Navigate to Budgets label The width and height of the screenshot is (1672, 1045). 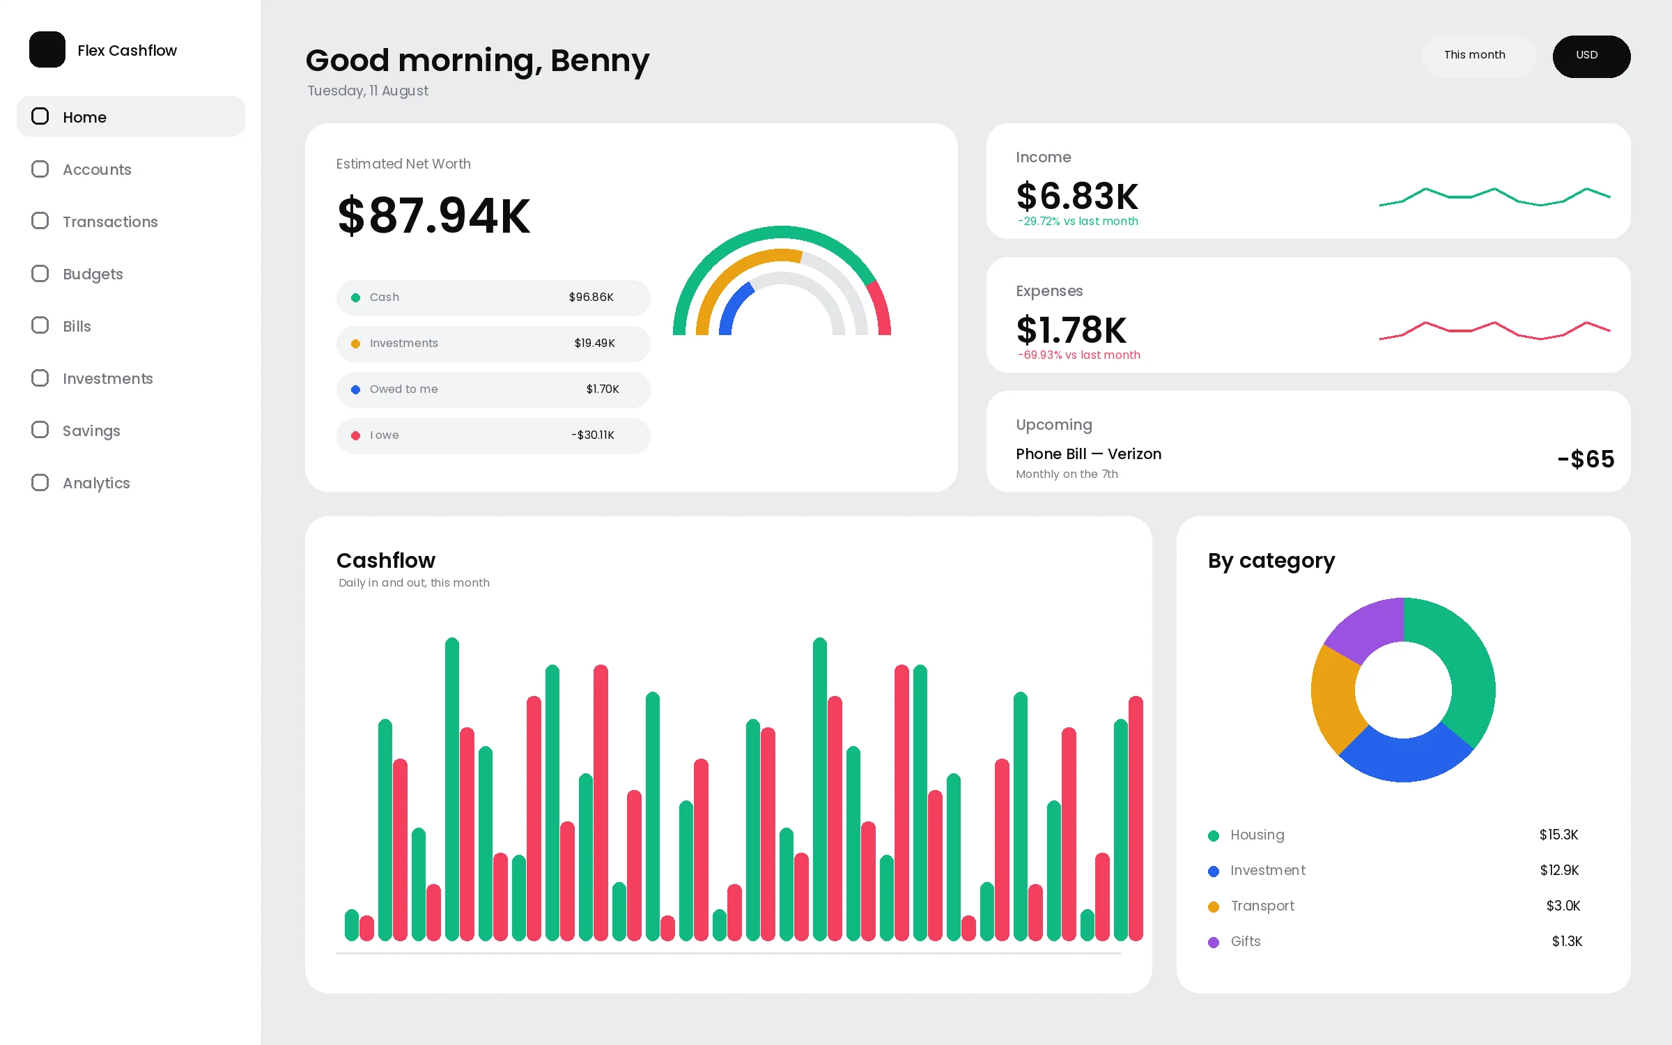click(x=93, y=274)
